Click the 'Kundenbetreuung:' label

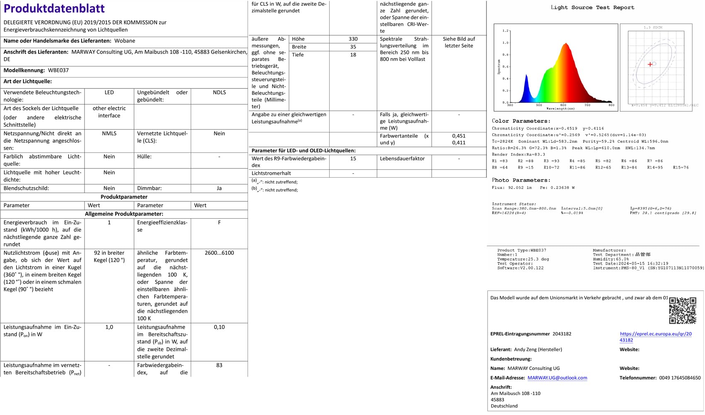tap(511, 359)
